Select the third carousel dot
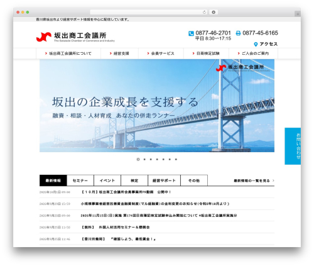The height and width of the screenshot is (266, 314). (151, 159)
